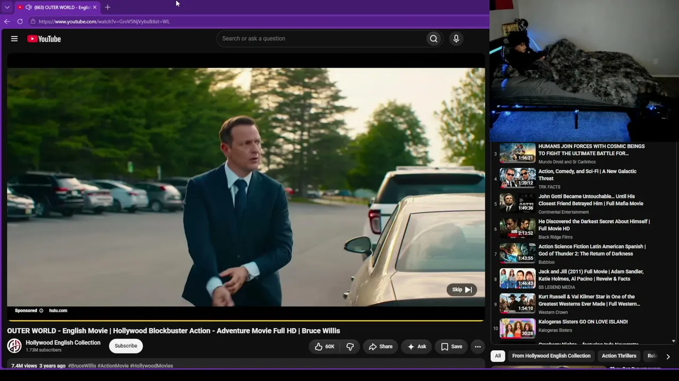Select the From Hollywood English Collection chip

pyautogui.click(x=551, y=356)
